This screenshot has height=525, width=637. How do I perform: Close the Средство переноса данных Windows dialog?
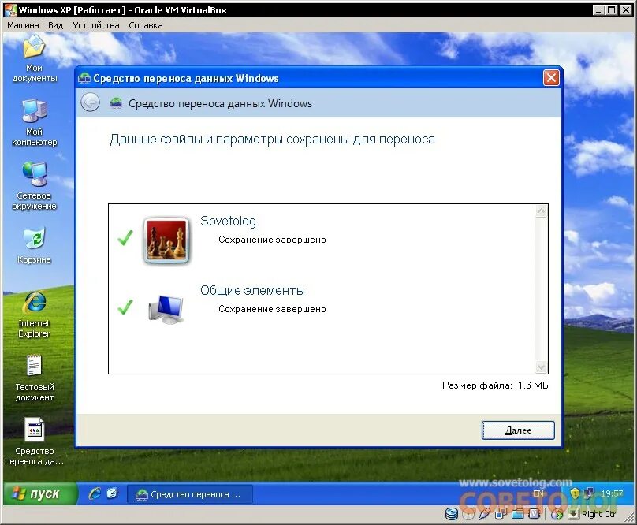pos(551,77)
